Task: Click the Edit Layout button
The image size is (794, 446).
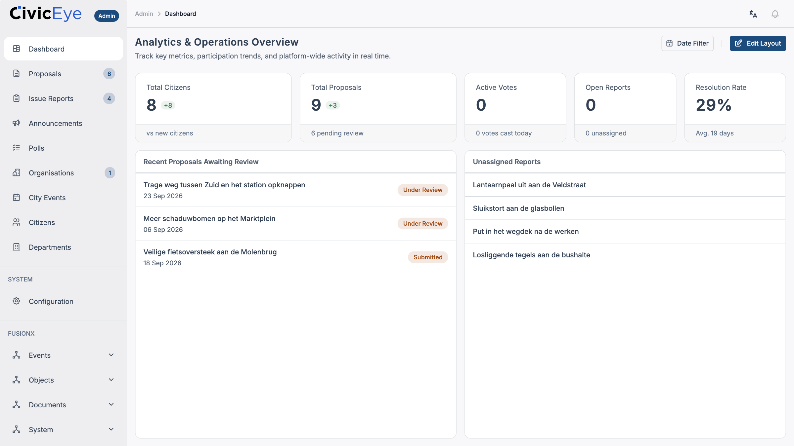Action: [x=758, y=43]
